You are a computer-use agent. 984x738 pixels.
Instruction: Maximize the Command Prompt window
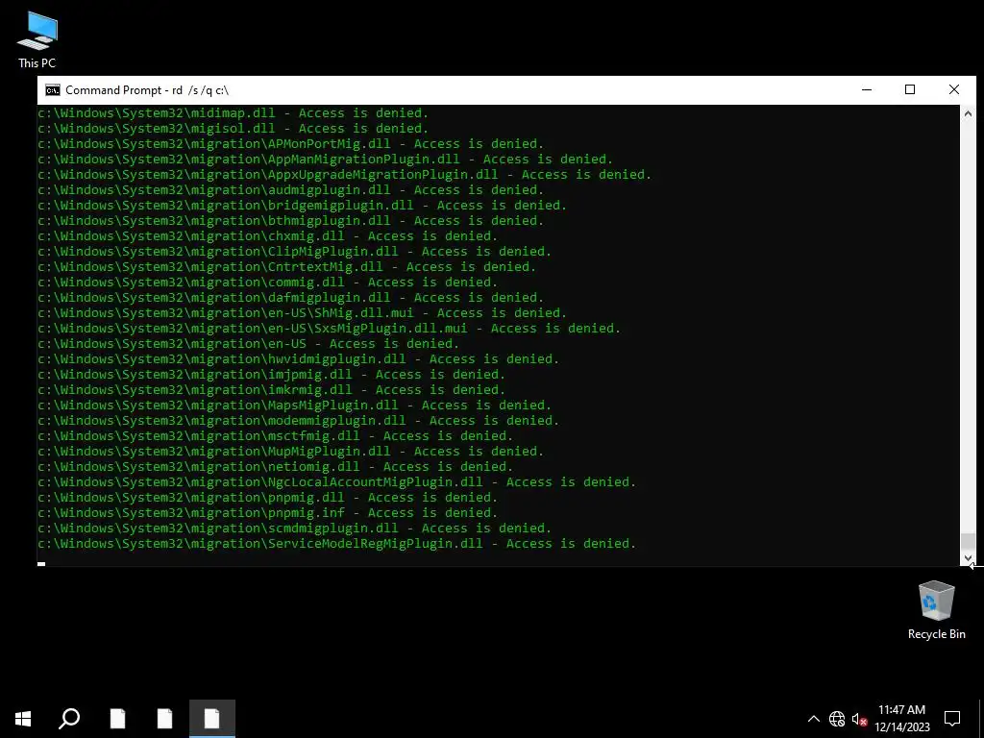(x=910, y=90)
